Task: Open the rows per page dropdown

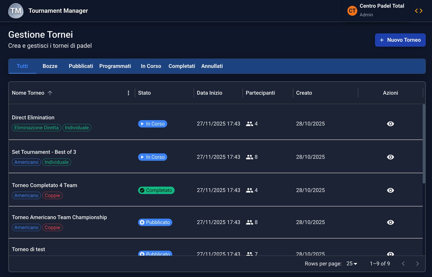Action: click(352, 264)
